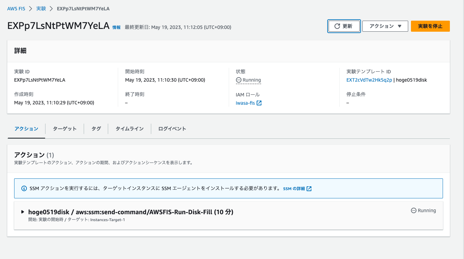
Task: Click the Running label of action row
Action: 427,210
